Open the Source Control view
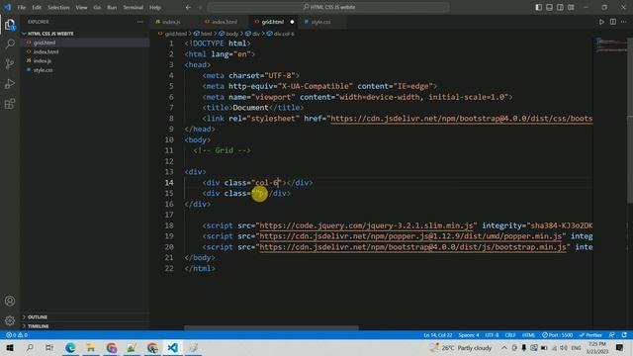 coord(10,63)
